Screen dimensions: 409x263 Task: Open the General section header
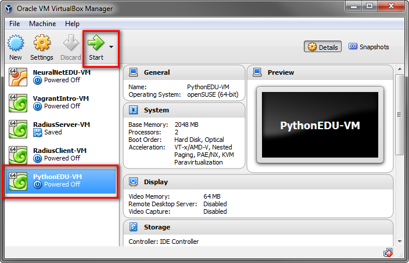pos(184,72)
